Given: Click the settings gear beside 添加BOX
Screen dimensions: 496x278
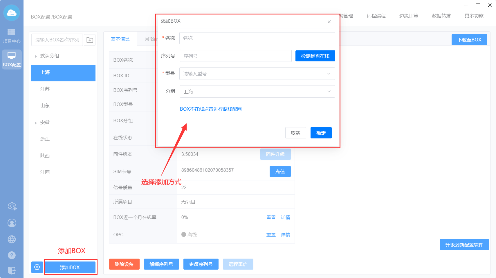Looking at the screenshot, I should (37, 267).
